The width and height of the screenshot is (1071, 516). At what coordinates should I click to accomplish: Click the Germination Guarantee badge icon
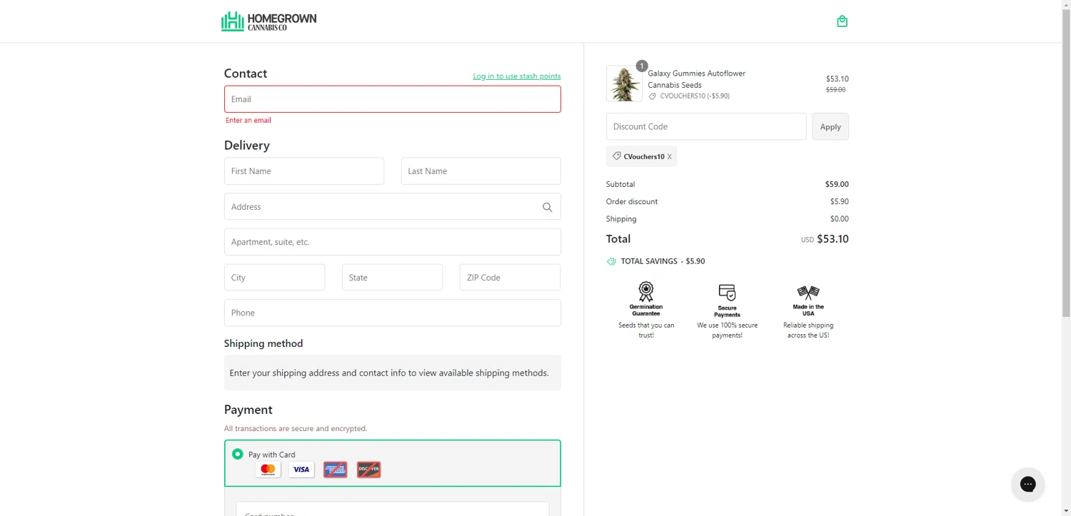coord(645,291)
